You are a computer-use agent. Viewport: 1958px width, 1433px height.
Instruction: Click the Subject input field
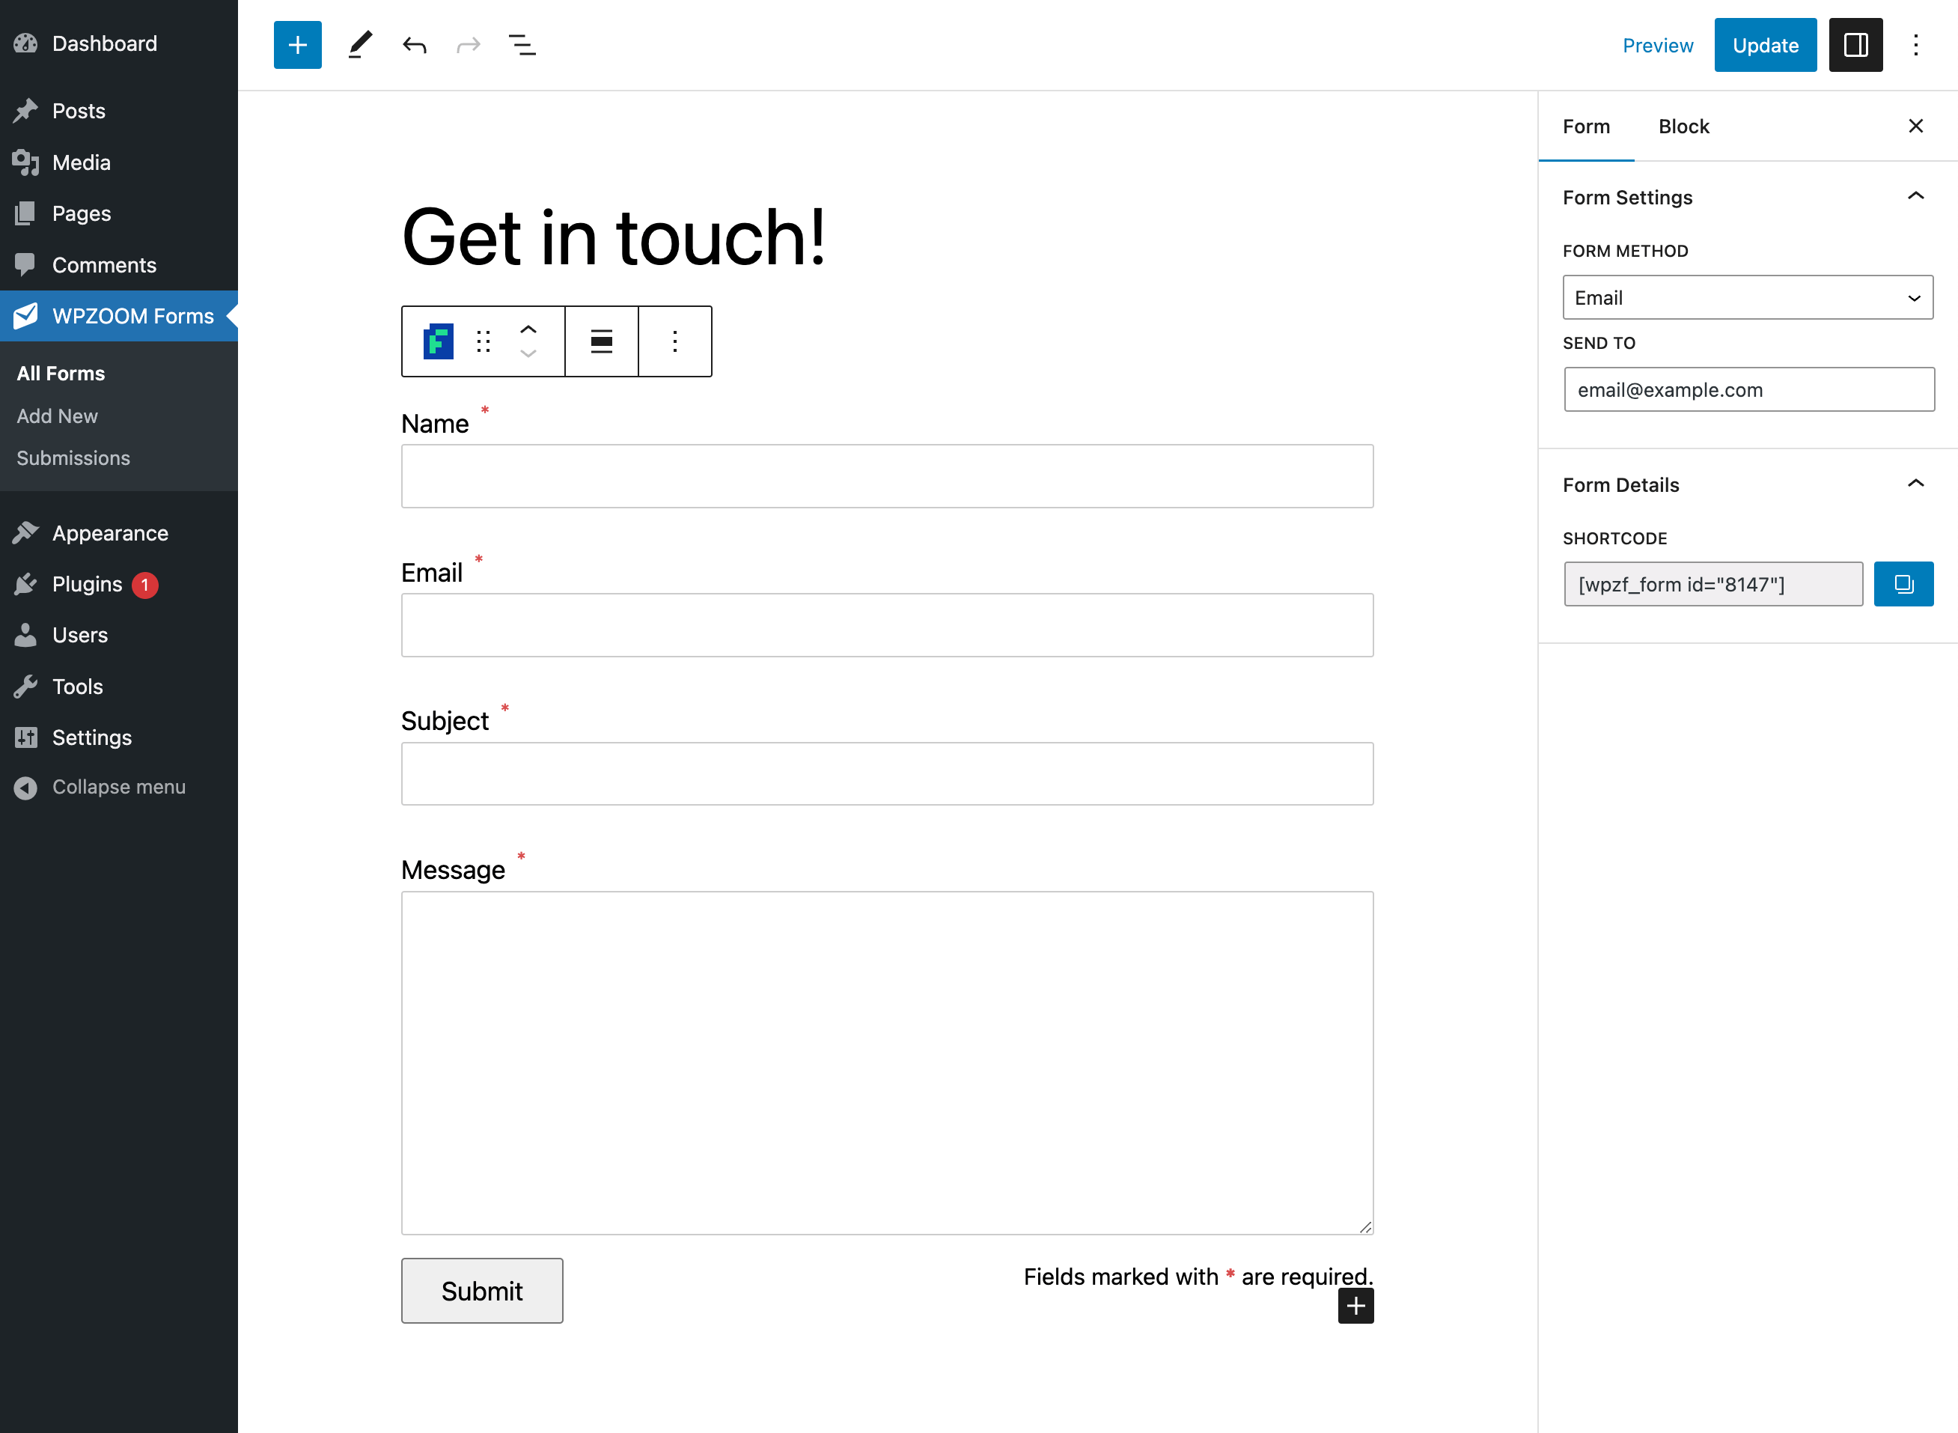pos(887,773)
